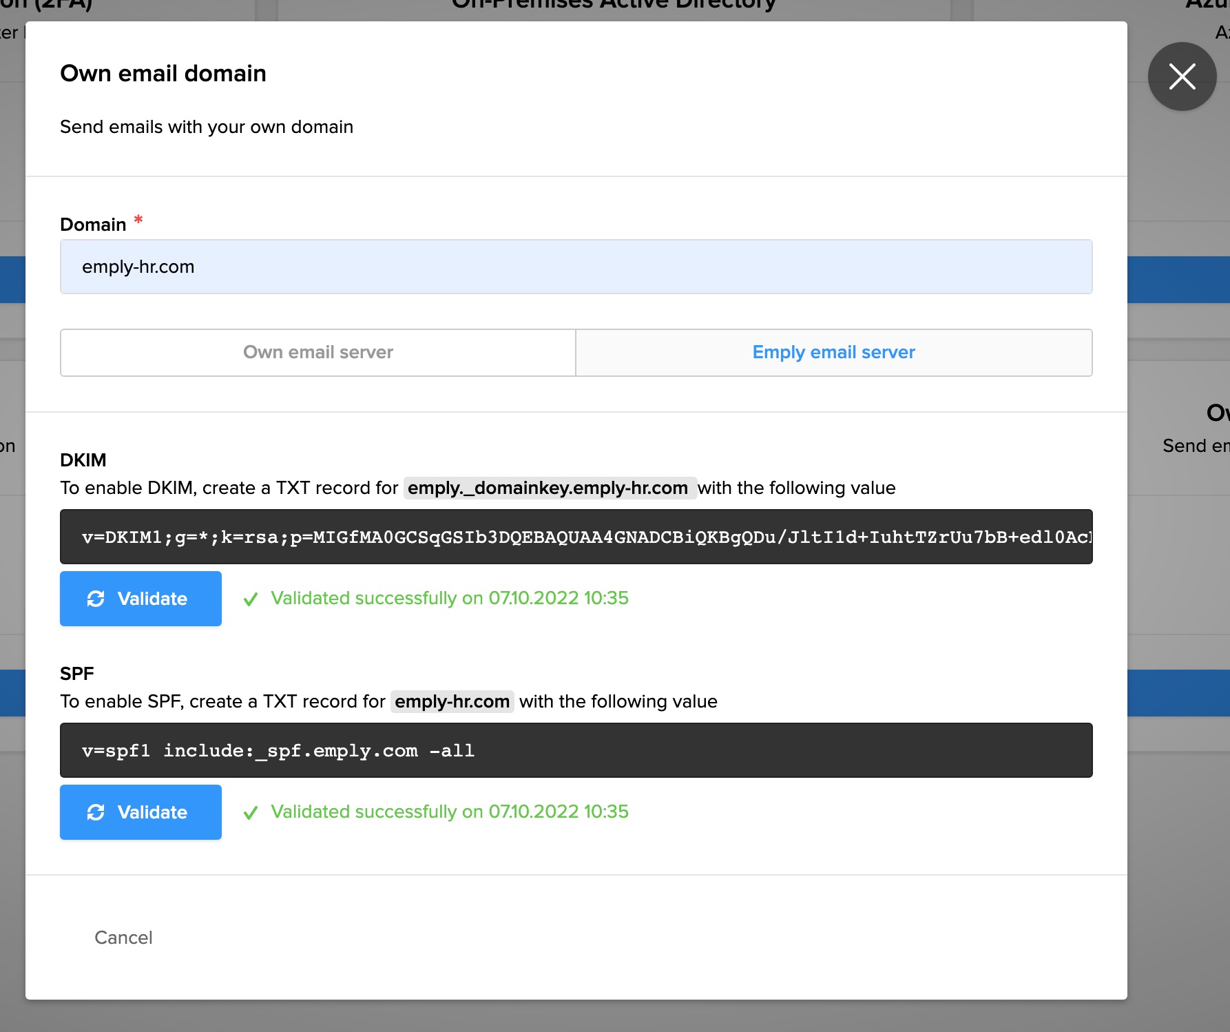1230x1032 pixels.
Task: Click the green checkmark beside SPF validation status
Action: click(251, 813)
